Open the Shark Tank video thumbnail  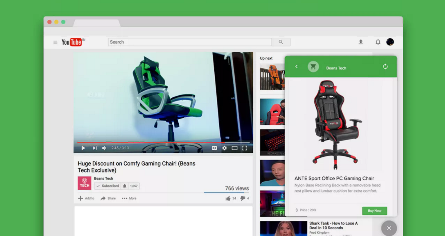(x=283, y=228)
